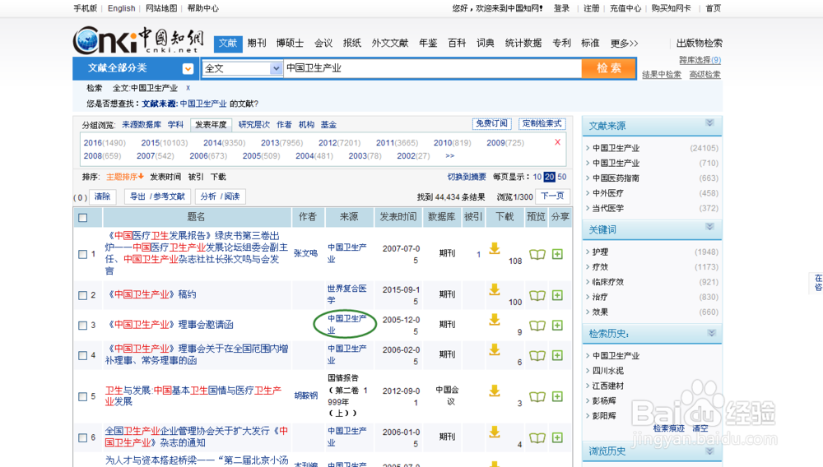Expand the 文献全部分类 category dropdown arrow
The image size is (823, 467).
click(188, 69)
